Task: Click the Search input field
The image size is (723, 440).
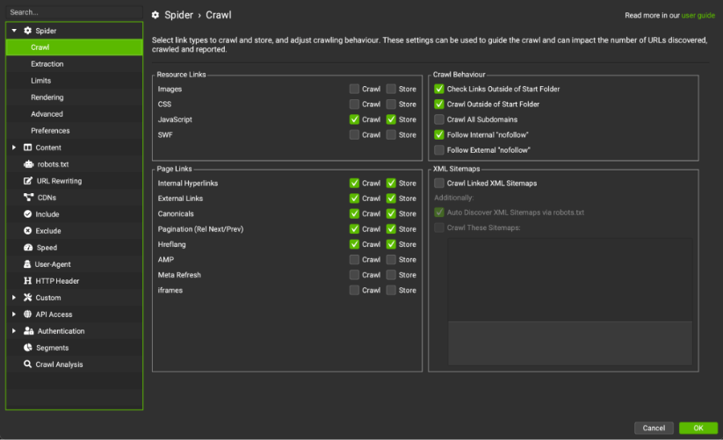Action: coord(73,12)
